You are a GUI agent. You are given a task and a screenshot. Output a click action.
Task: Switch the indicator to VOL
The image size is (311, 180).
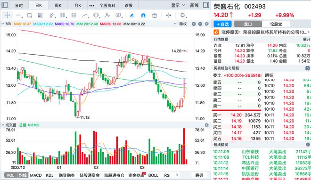[x=10, y=175]
